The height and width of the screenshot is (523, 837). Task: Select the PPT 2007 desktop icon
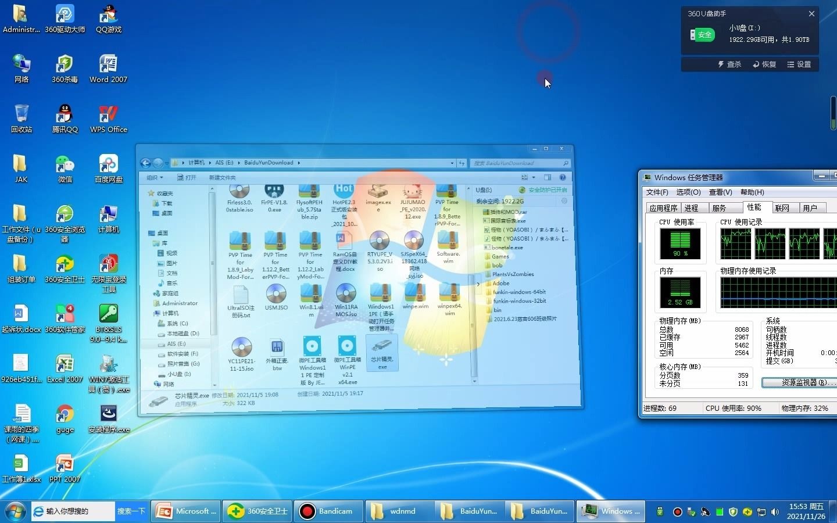click(x=65, y=469)
